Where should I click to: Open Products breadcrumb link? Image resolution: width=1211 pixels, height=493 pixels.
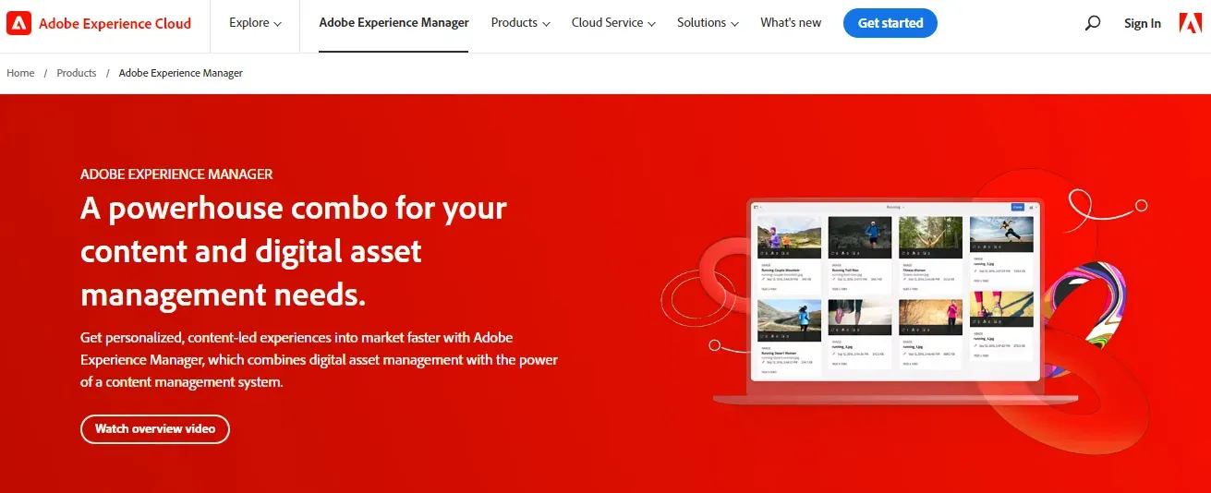tap(77, 73)
